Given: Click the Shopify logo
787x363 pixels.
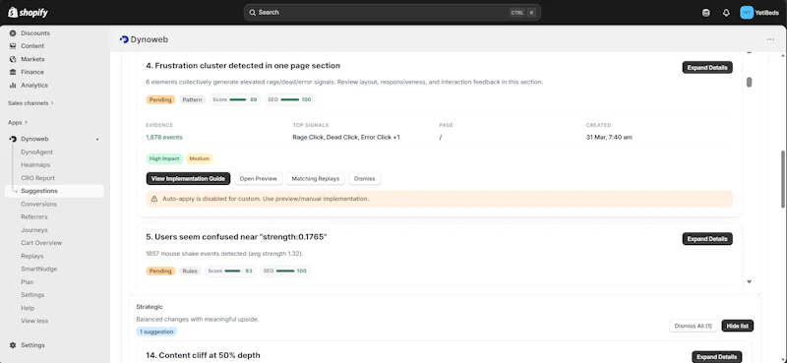Looking at the screenshot, I should click(x=29, y=13).
